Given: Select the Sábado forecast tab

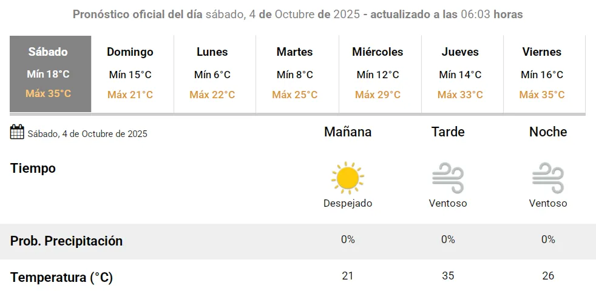Looking at the screenshot, I should click(49, 73).
